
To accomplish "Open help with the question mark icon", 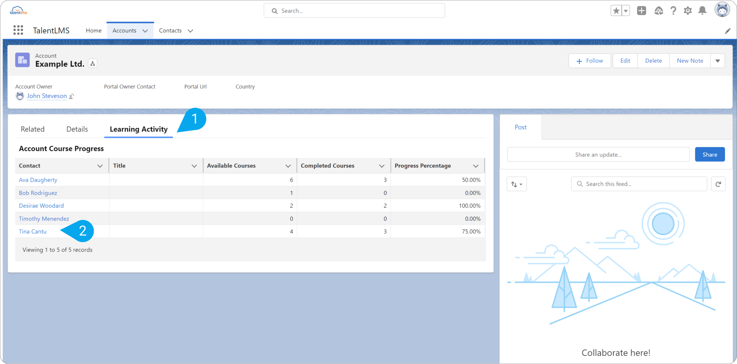I will [673, 10].
